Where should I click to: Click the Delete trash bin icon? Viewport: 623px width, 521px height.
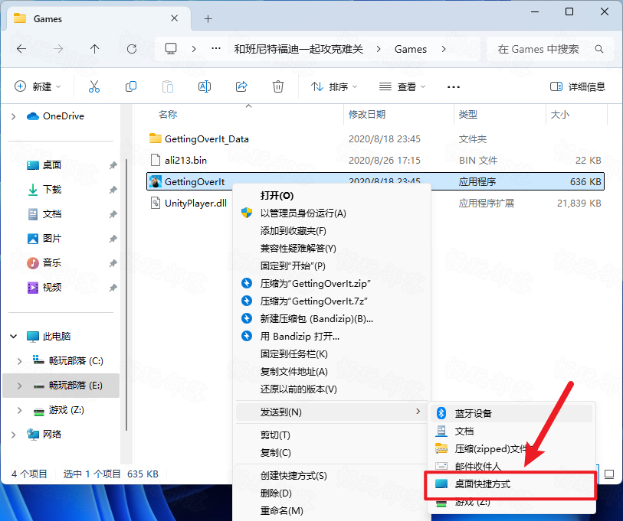coord(277,86)
